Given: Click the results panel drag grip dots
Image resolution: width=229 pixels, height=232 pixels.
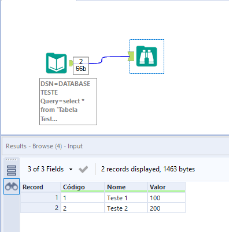Looking at the screenshot, I should click(x=11, y=159).
